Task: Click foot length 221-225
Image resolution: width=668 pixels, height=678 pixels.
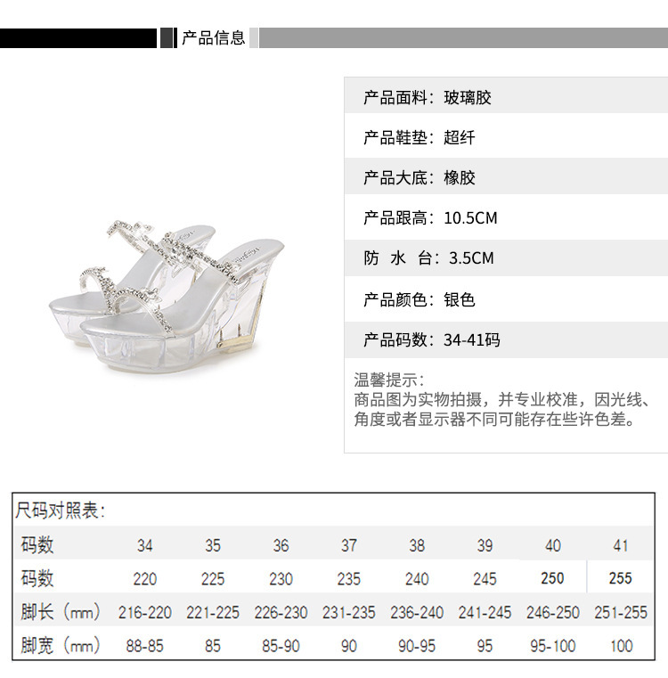Action: (x=213, y=612)
